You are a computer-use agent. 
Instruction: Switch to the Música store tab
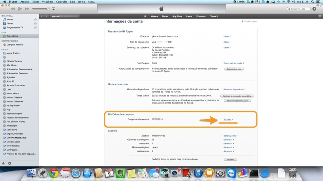point(154,16)
